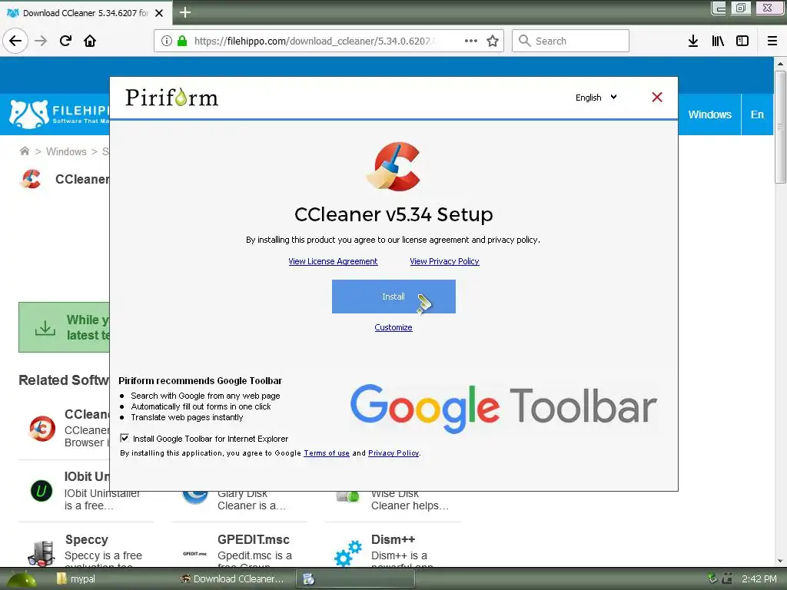Click into the browser Search field
This screenshot has height=590, width=787.
click(x=570, y=41)
